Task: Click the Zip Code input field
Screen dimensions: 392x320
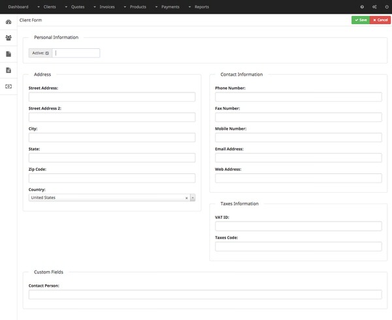Action: [x=112, y=179]
